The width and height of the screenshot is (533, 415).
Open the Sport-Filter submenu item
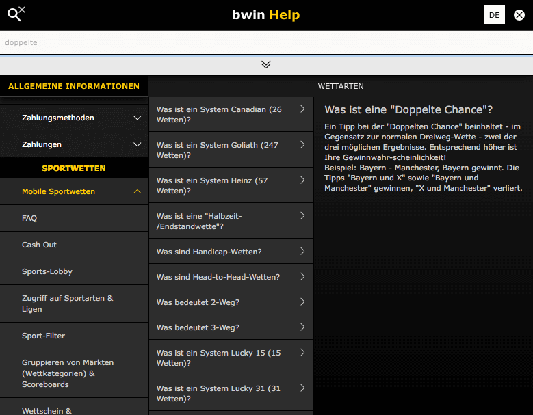pos(74,336)
